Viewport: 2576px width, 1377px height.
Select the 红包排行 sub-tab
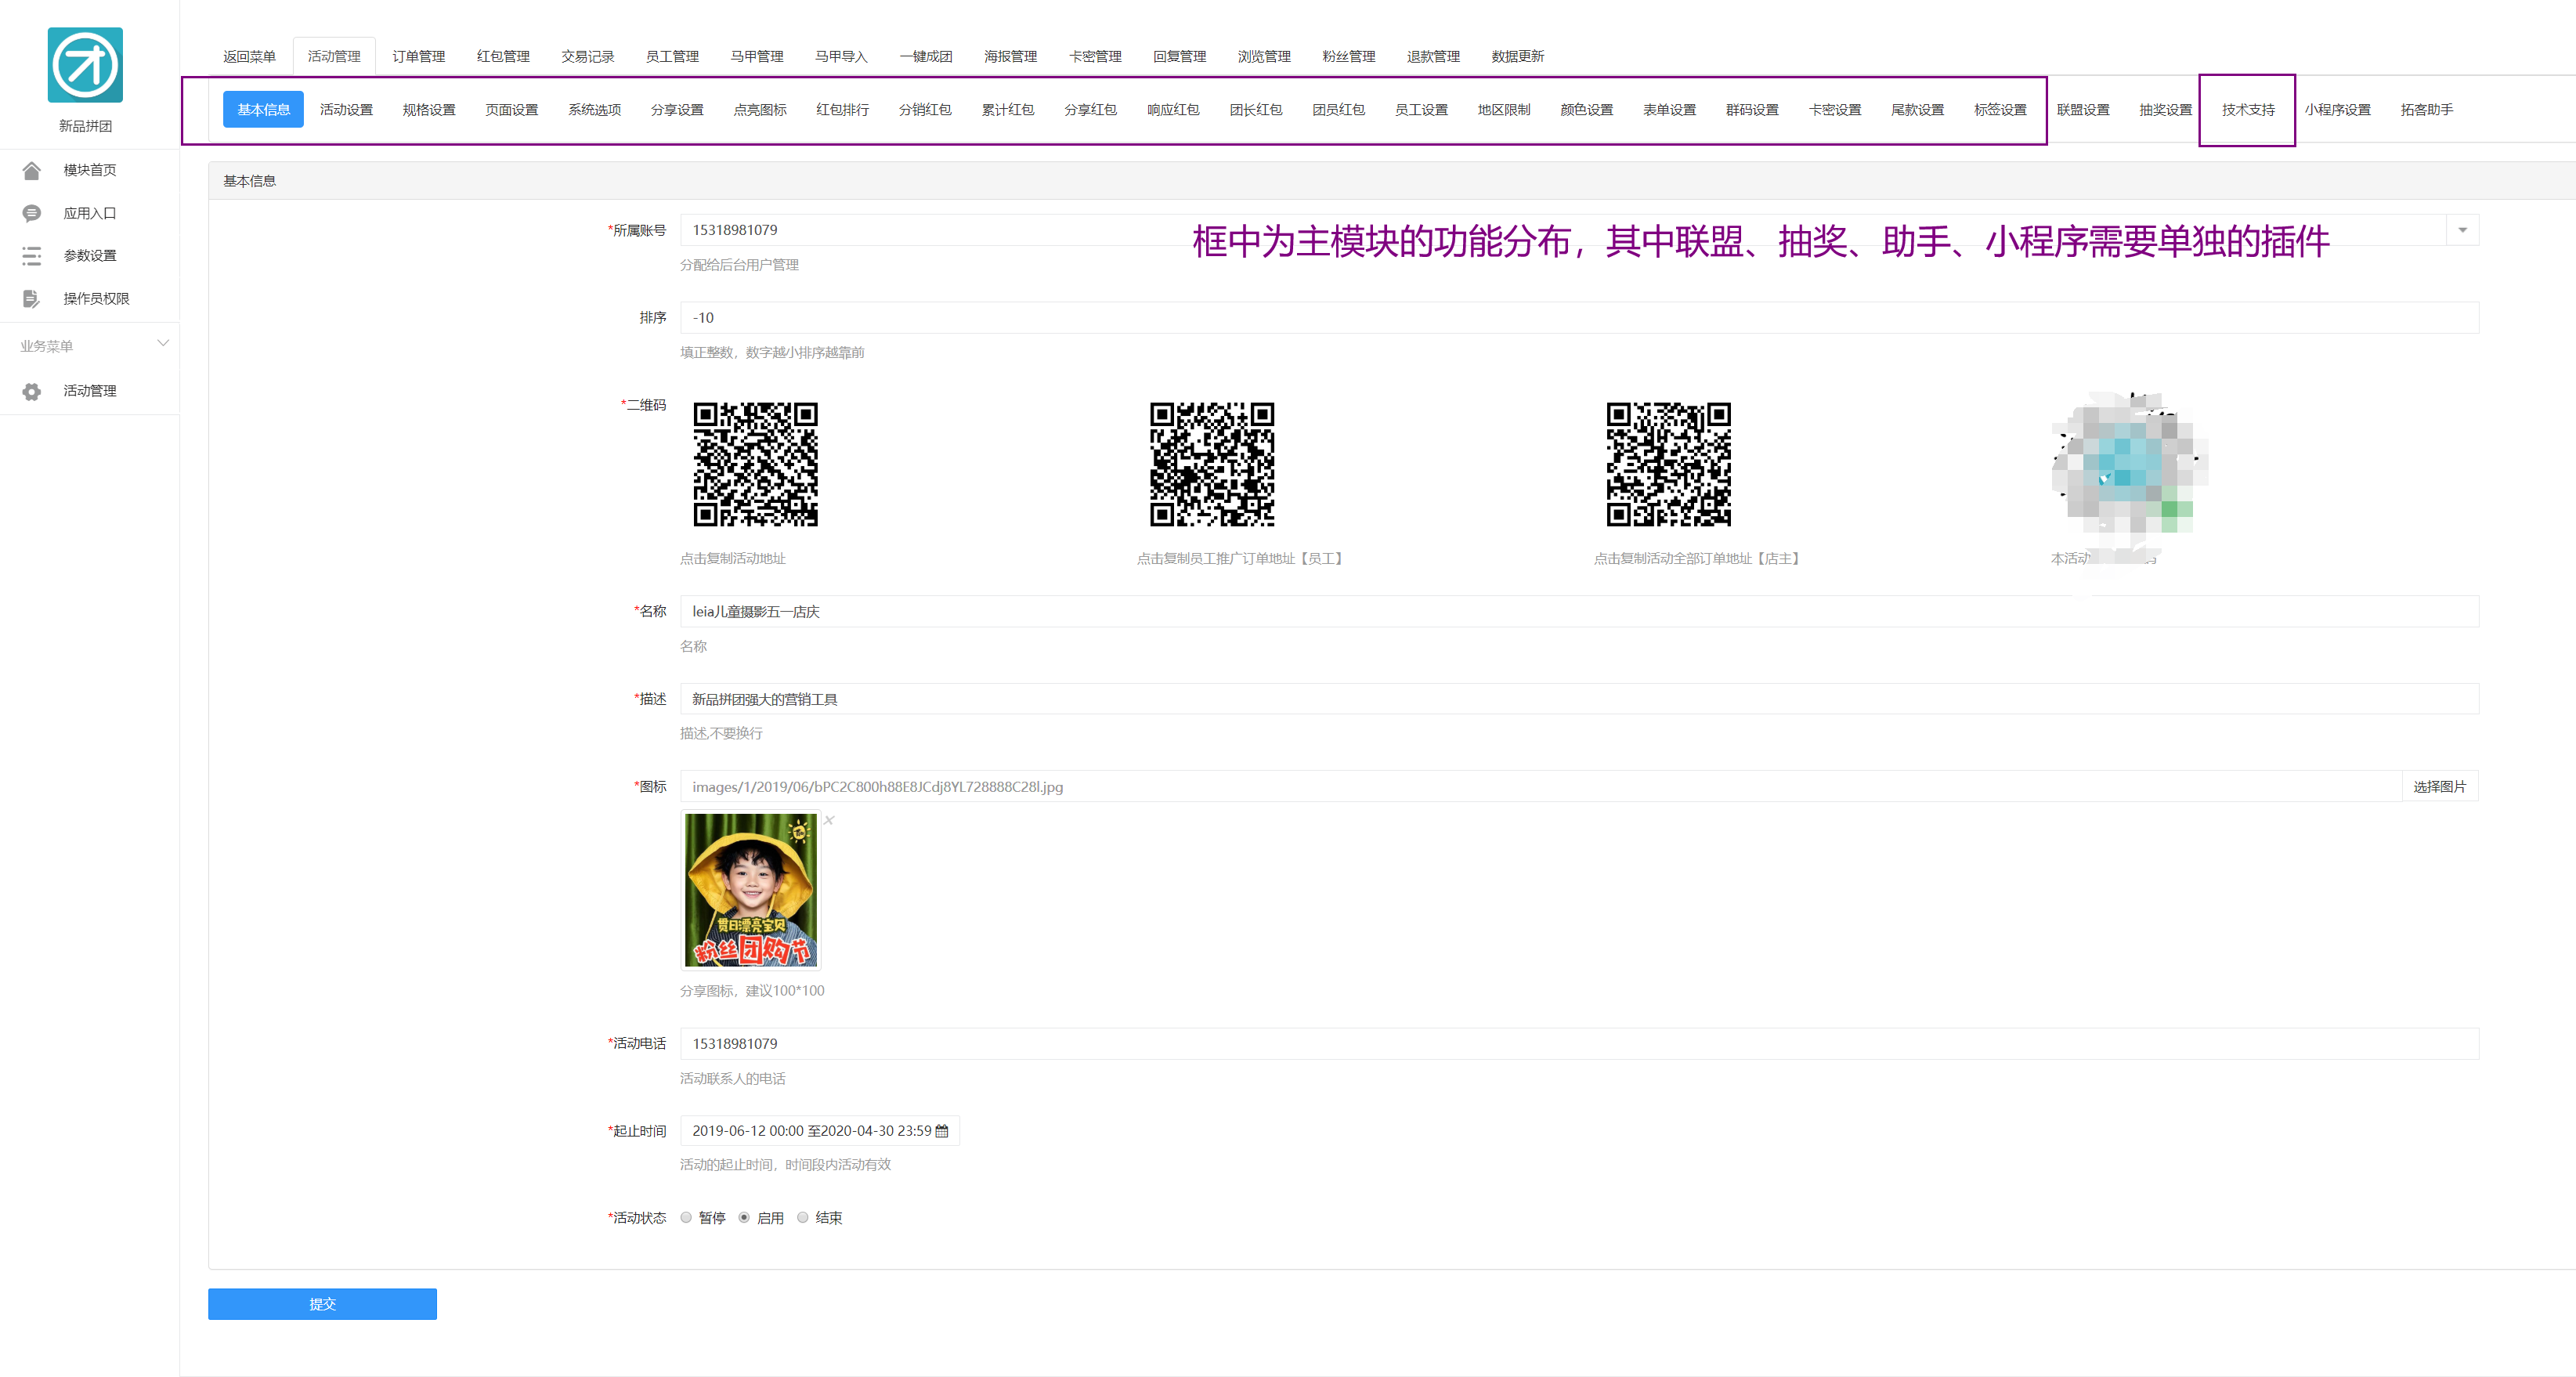coord(842,109)
